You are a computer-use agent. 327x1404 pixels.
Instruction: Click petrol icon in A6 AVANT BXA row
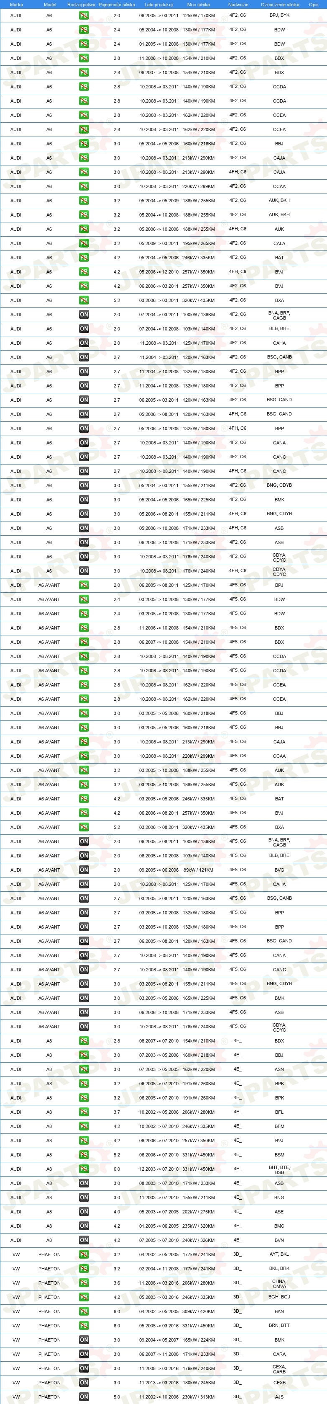[x=84, y=827]
